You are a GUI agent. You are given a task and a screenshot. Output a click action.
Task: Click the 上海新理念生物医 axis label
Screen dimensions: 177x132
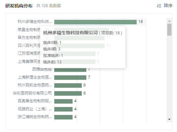point(35,77)
